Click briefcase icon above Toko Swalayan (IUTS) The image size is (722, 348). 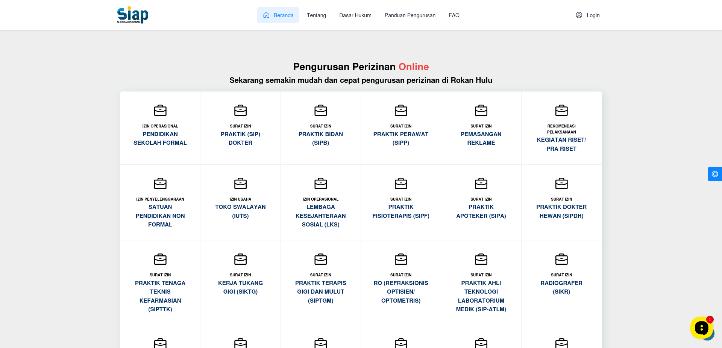(241, 183)
